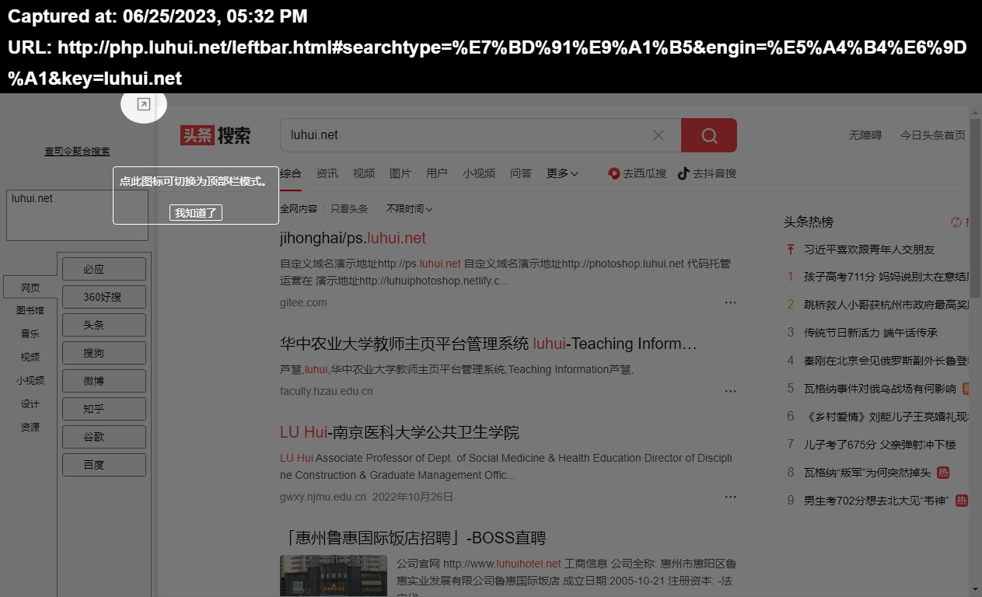Go to 今日头条首页
This screenshot has width=982, height=597.
click(933, 135)
